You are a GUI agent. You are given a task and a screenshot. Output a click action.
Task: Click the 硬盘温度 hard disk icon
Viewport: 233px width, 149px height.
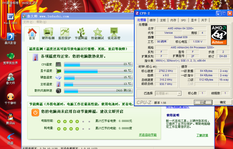[x=58, y=77]
